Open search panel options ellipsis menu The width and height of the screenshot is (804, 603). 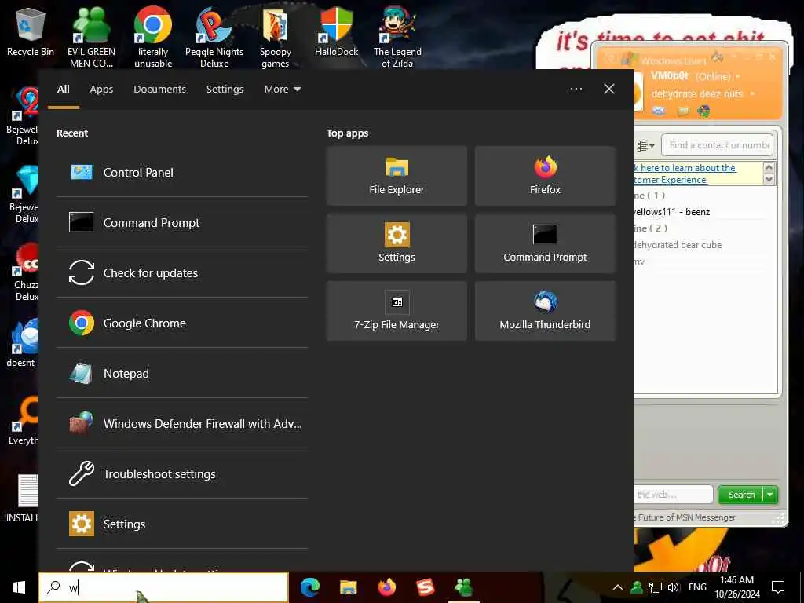pyautogui.click(x=576, y=90)
